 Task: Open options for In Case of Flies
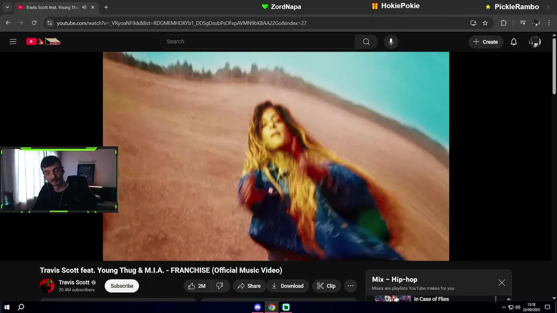click(x=495, y=299)
